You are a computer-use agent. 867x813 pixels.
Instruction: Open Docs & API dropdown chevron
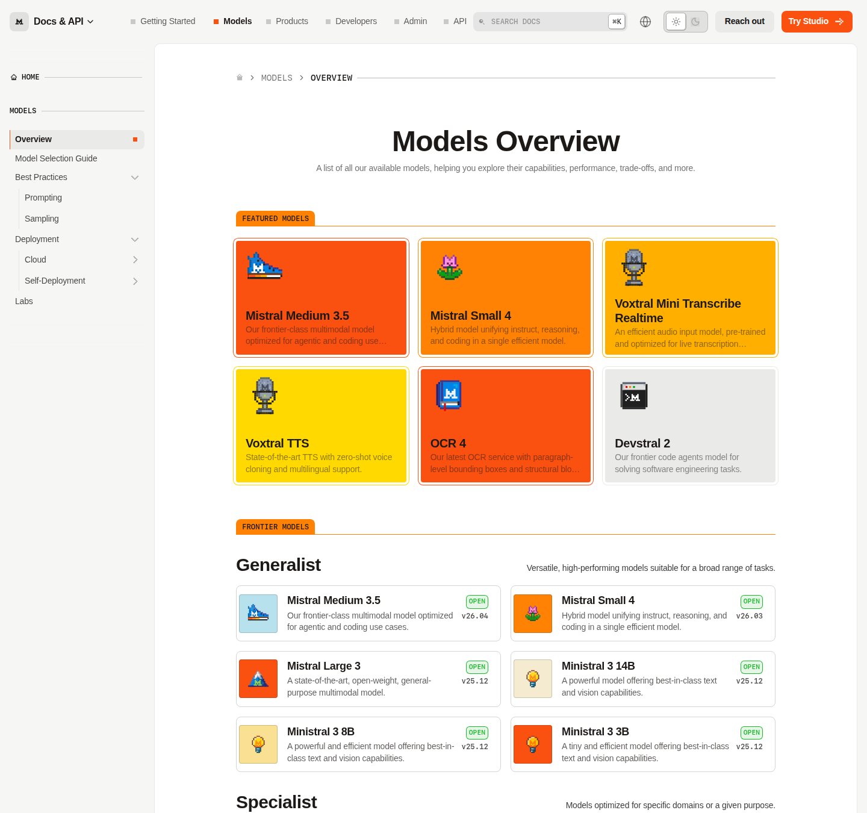(90, 22)
